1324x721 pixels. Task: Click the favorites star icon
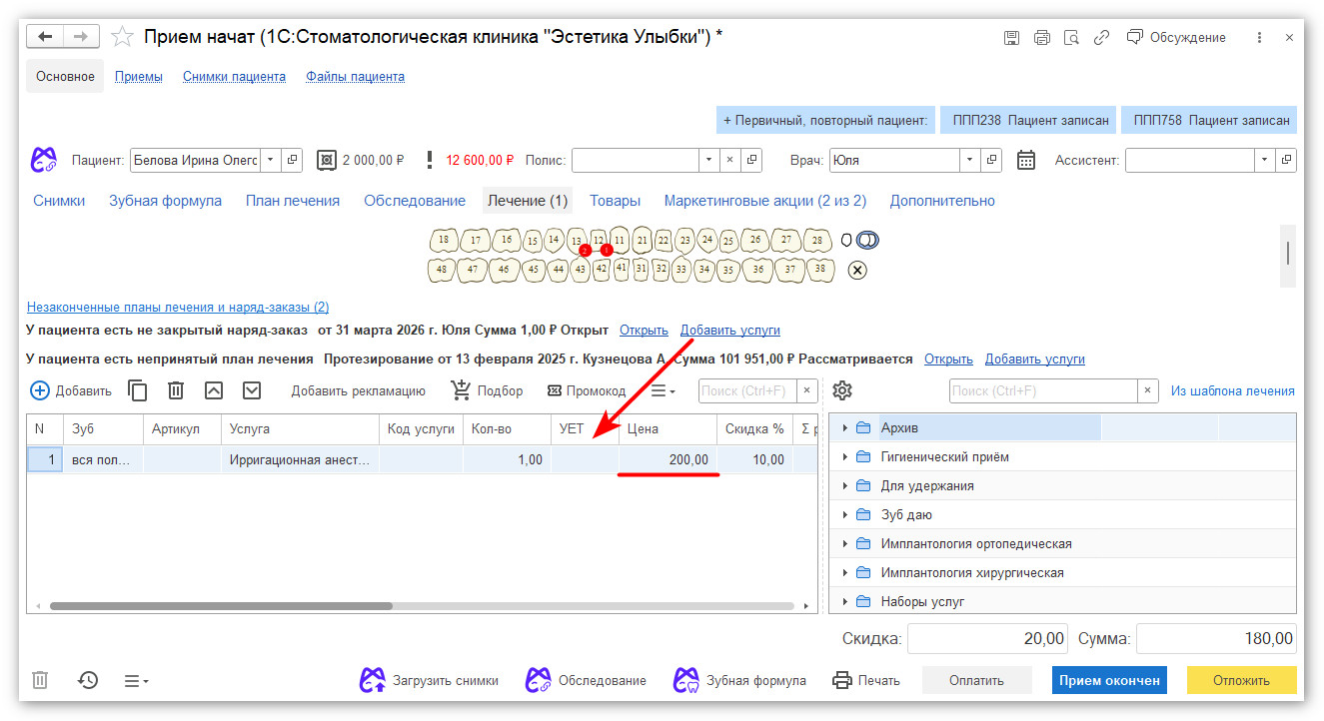pyautogui.click(x=122, y=37)
